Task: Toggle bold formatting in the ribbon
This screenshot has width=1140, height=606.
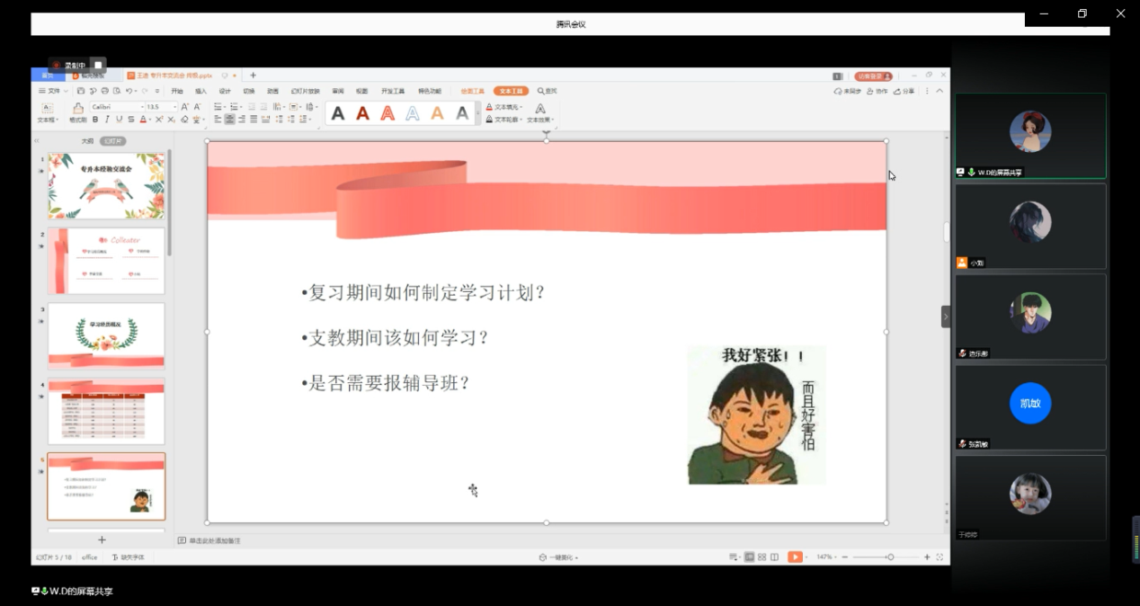Action: coord(95,119)
